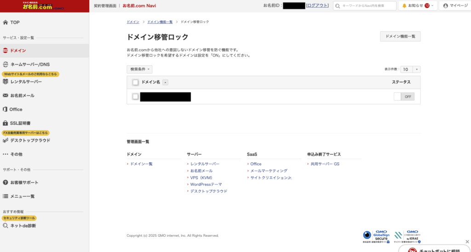Viewport: 471px width, 252px height.
Task: Click the お知らせ bell icon
Action: coord(404,6)
